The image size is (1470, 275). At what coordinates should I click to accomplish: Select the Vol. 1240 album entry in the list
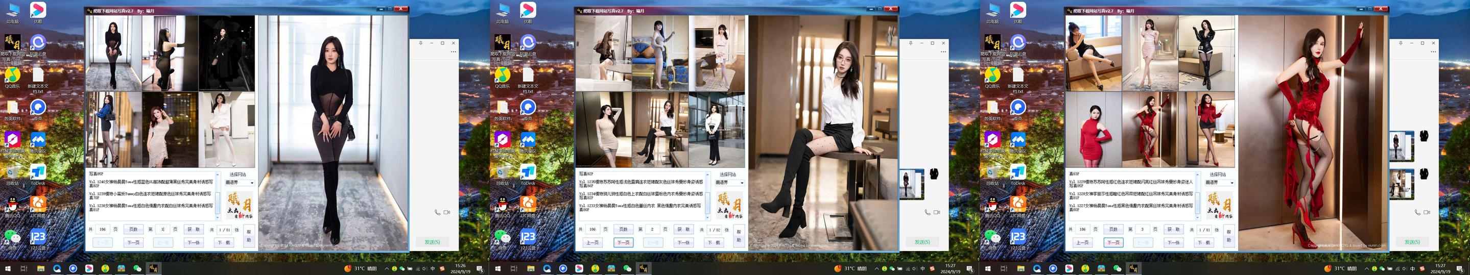(x=151, y=184)
